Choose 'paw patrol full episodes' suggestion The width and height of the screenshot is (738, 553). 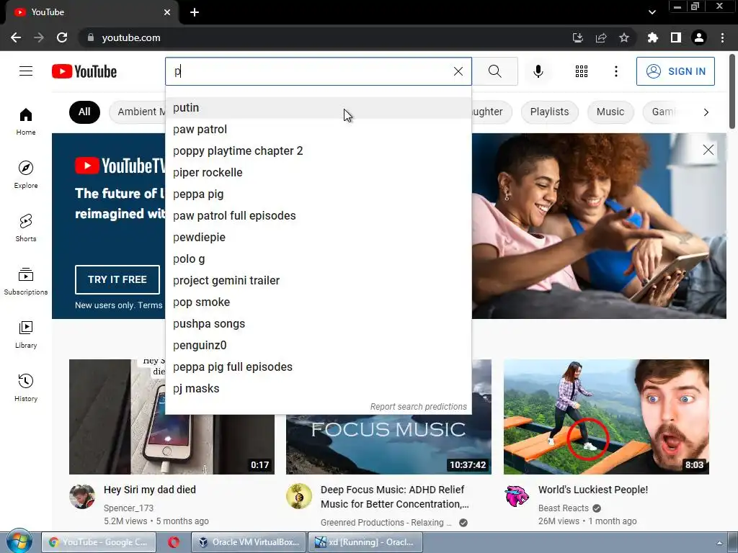click(318, 216)
